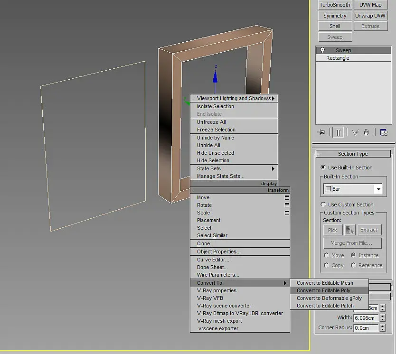Toggle the Sweep modifier lightbulb icon
This screenshot has width=396, height=354.
click(x=322, y=50)
